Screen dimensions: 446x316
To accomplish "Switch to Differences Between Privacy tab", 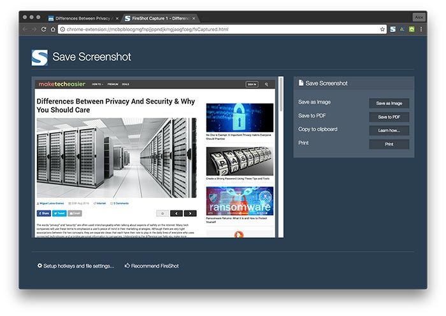I will point(82,18).
